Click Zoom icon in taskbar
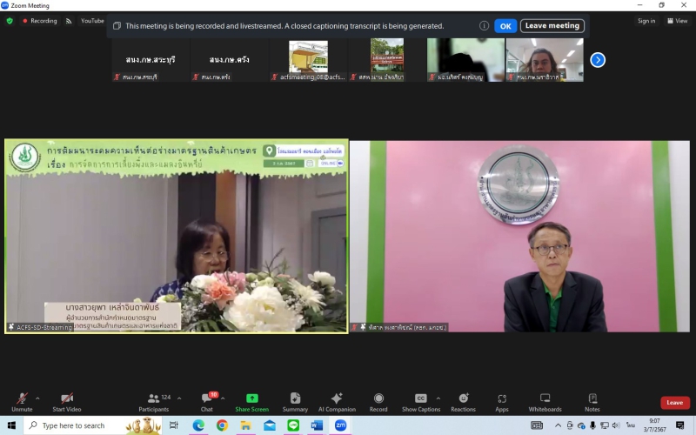Image resolution: width=696 pixels, height=435 pixels. (340, 425)
